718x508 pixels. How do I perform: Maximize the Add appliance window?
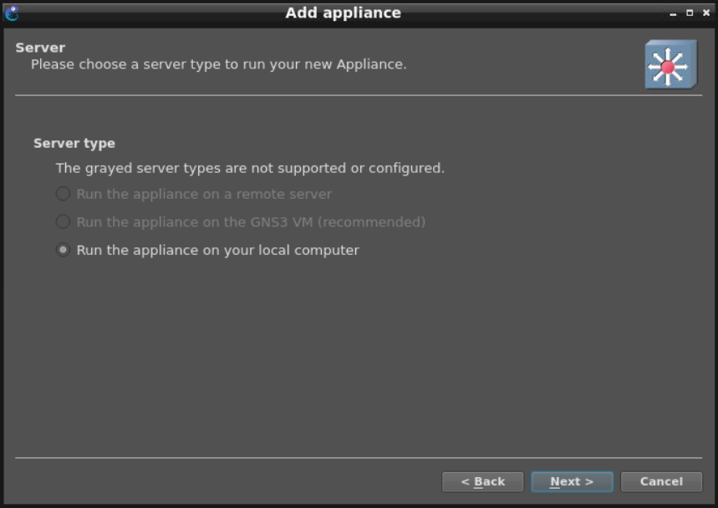click(690, 13)
